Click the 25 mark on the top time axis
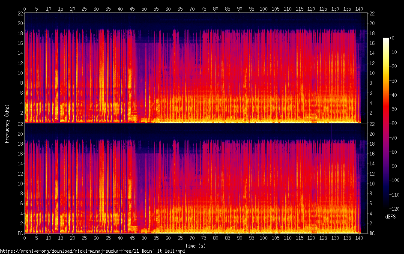This screenshot has height=254, width=404. click(x=84, y=8)
